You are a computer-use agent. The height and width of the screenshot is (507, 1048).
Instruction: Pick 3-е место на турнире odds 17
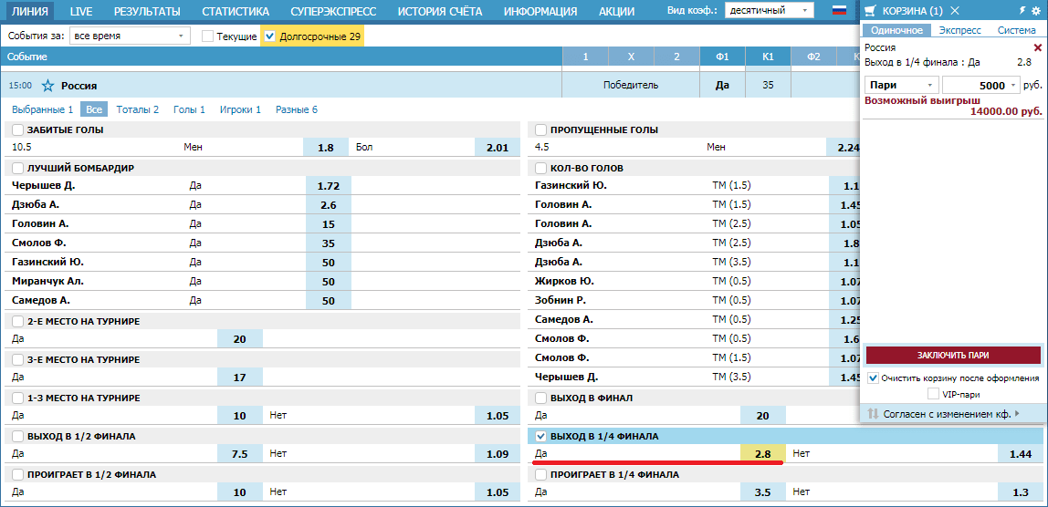click(x=240, y=378)
